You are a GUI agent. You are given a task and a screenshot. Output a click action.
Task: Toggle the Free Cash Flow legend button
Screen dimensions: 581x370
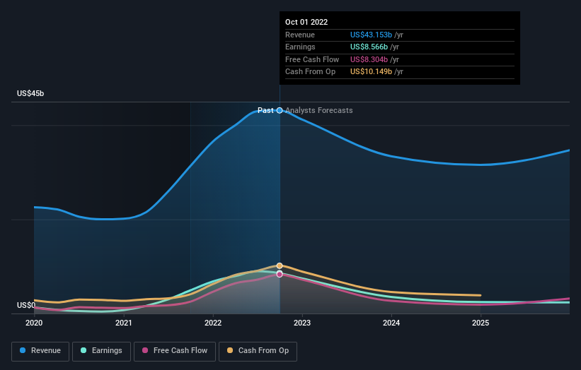(175, 351)
